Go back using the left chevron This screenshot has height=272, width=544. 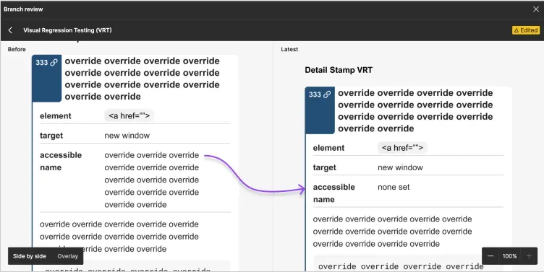10,30
